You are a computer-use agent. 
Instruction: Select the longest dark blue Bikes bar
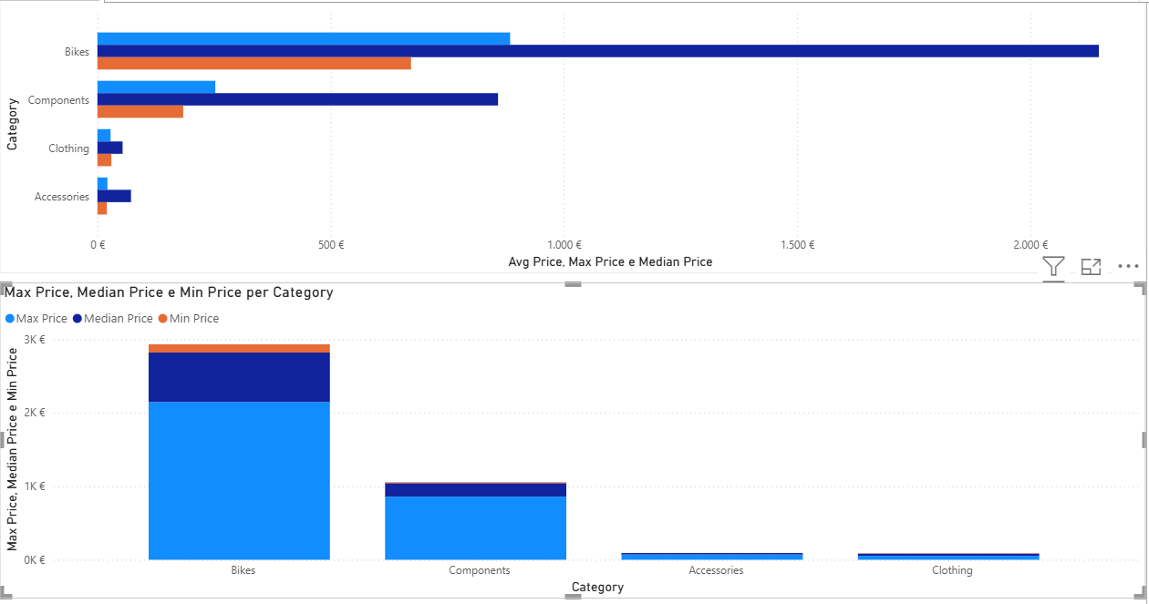[597, 51]
